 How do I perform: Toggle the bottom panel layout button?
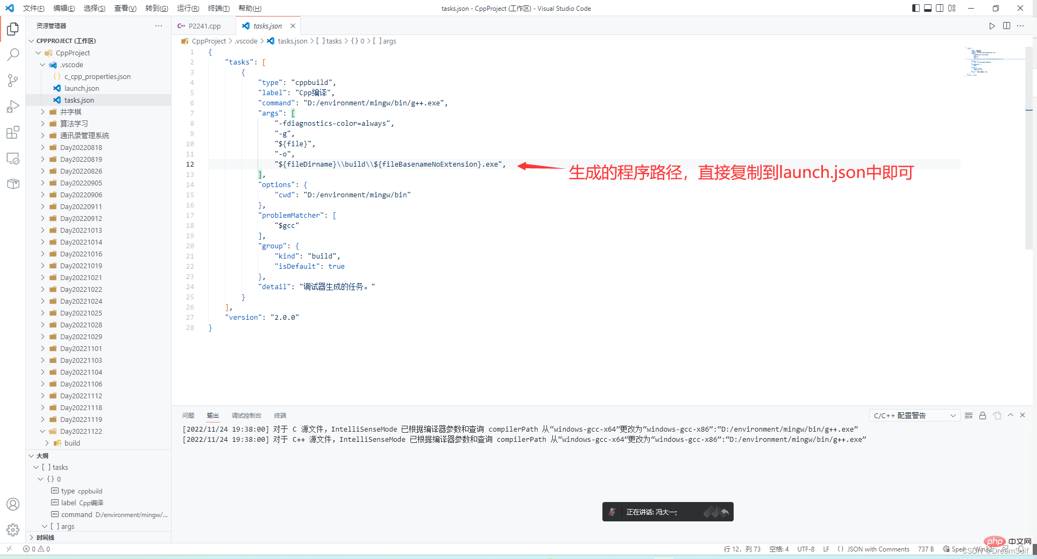click(x=928, y=8)
